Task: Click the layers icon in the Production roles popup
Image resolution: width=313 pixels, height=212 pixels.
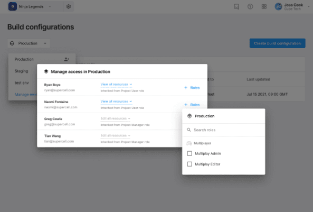Action: (x=189, y=116)
